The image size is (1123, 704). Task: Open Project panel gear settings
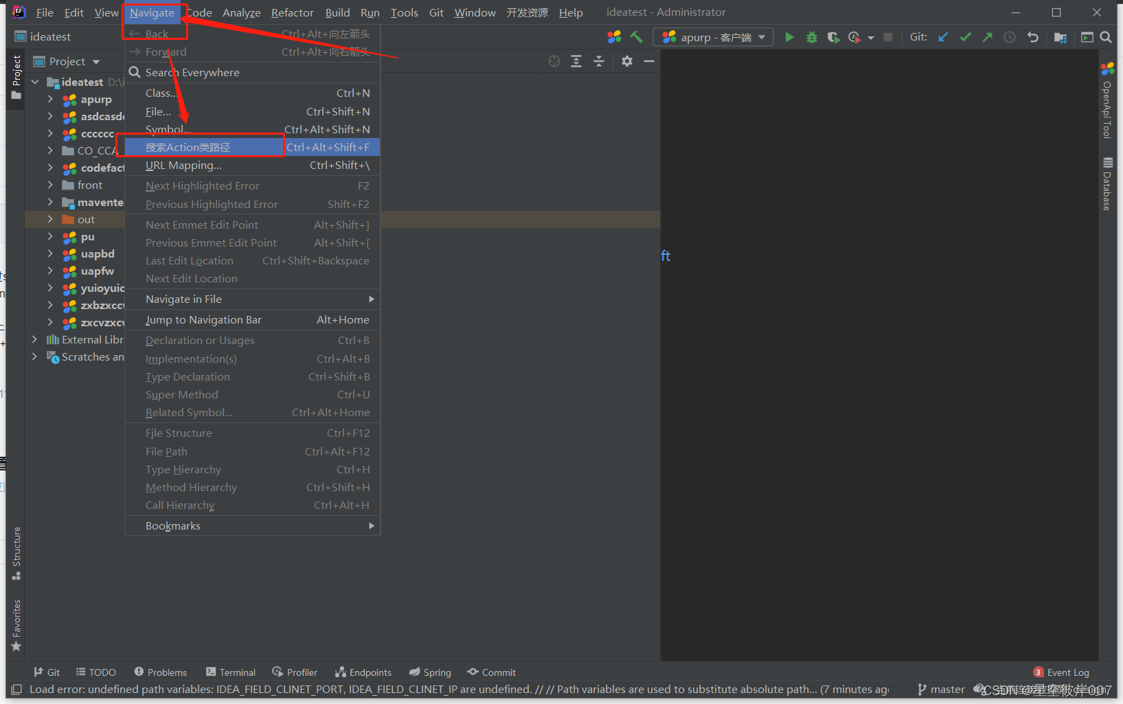click(x=627, y=61)
